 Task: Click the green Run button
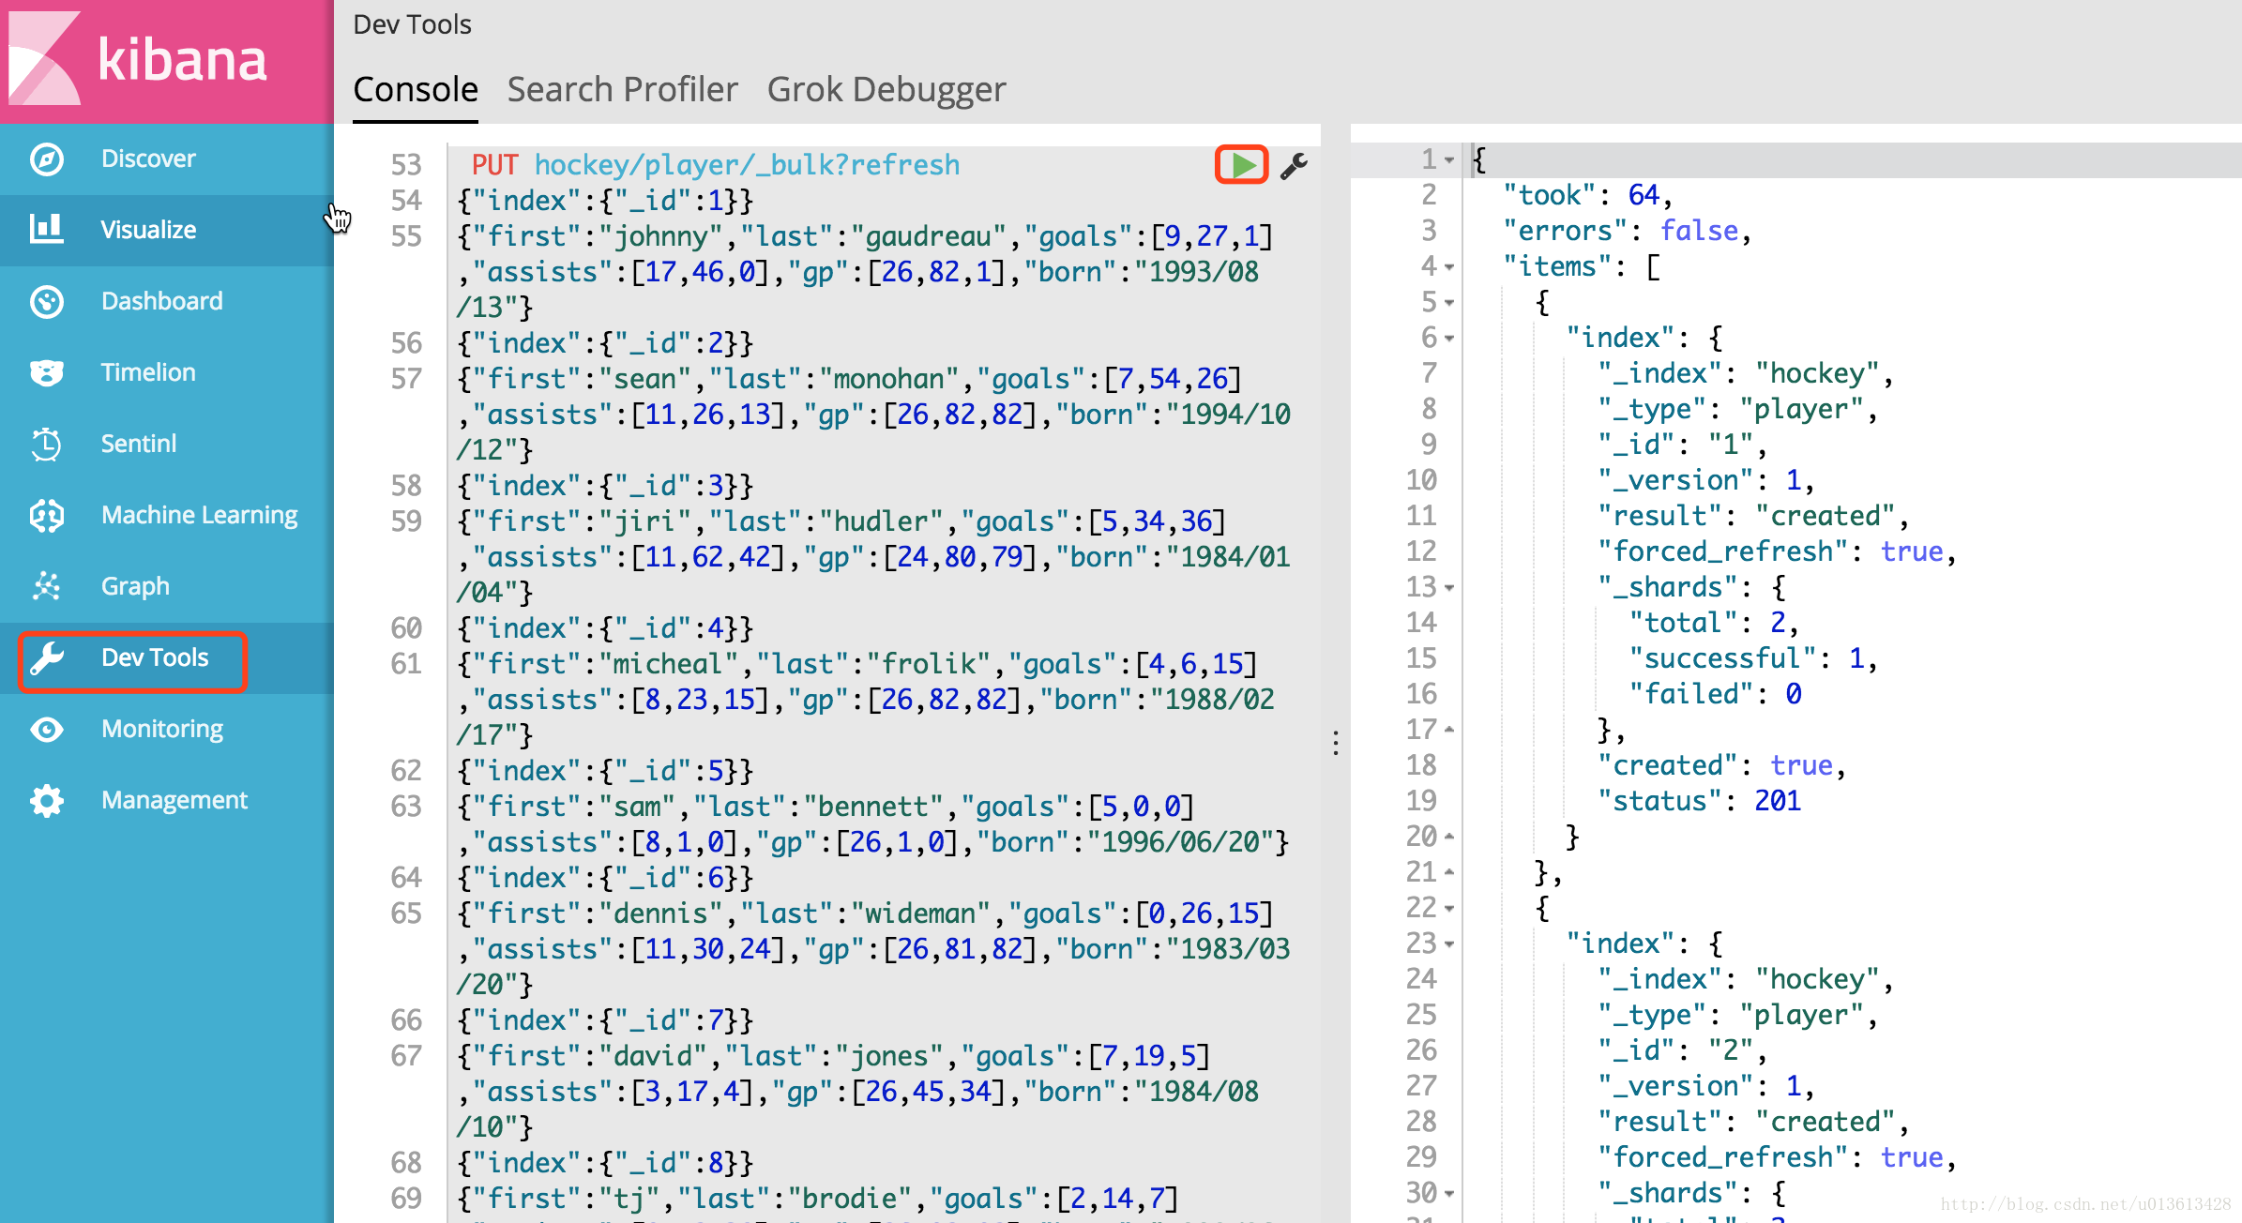(x=1241, y=164)
